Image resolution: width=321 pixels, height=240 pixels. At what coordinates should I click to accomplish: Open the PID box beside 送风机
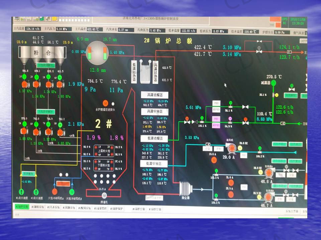point(244,155)
